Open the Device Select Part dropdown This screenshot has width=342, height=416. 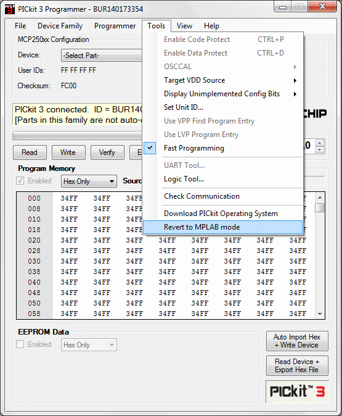pos(102,56)
